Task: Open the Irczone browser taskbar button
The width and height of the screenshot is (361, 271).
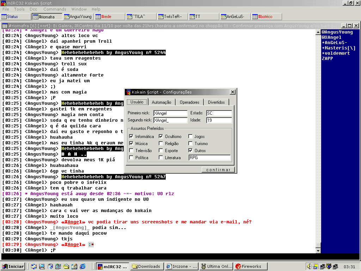Action: pos(182,266)
